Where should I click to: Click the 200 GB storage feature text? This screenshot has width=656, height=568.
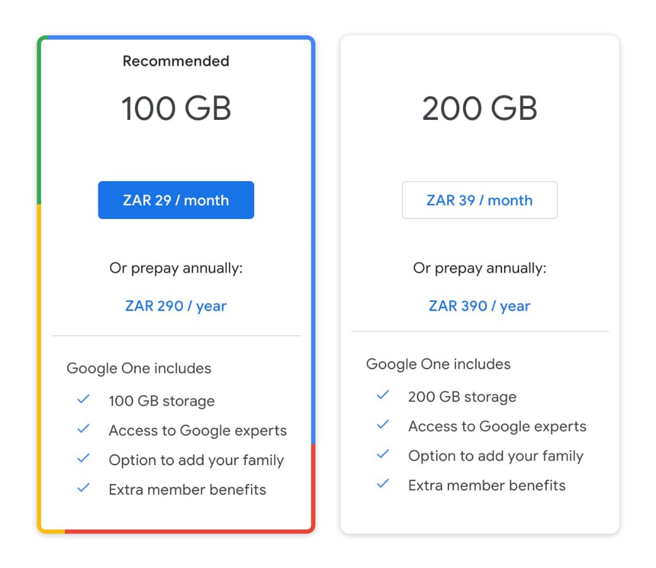point(462,397)
